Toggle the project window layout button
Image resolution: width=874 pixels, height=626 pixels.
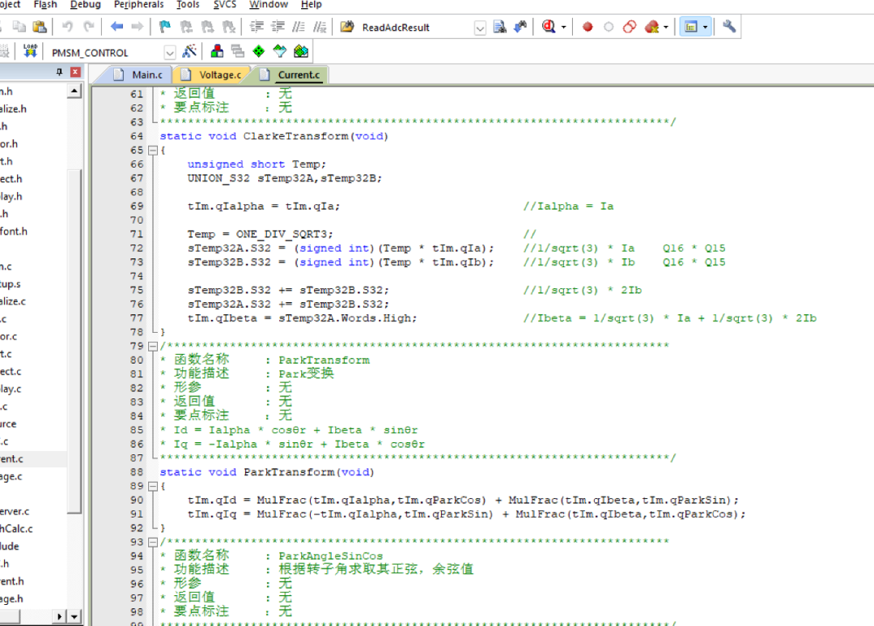(x=691, y=27)
